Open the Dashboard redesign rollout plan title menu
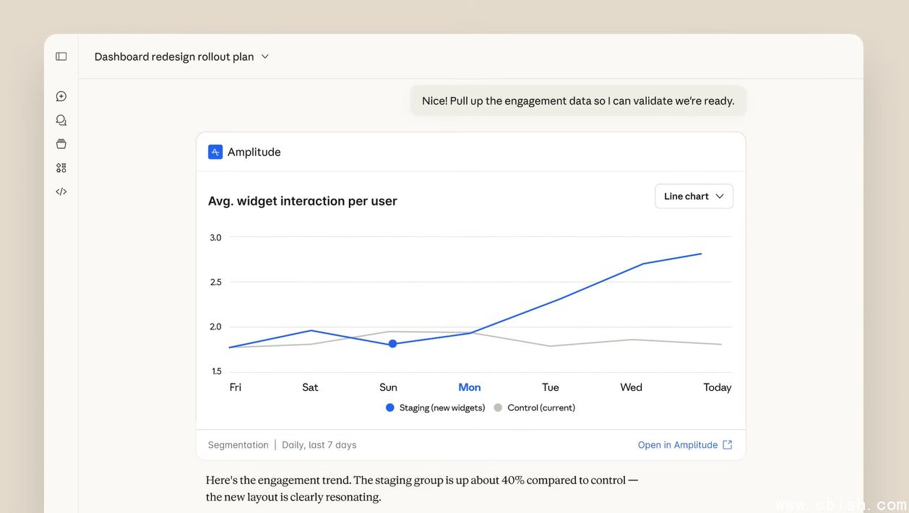 tap(174, 56)
